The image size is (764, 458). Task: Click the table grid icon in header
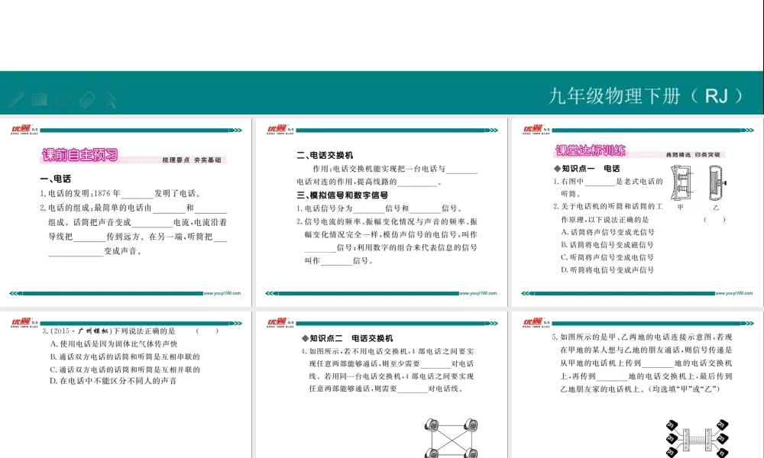tap(40, 98)
